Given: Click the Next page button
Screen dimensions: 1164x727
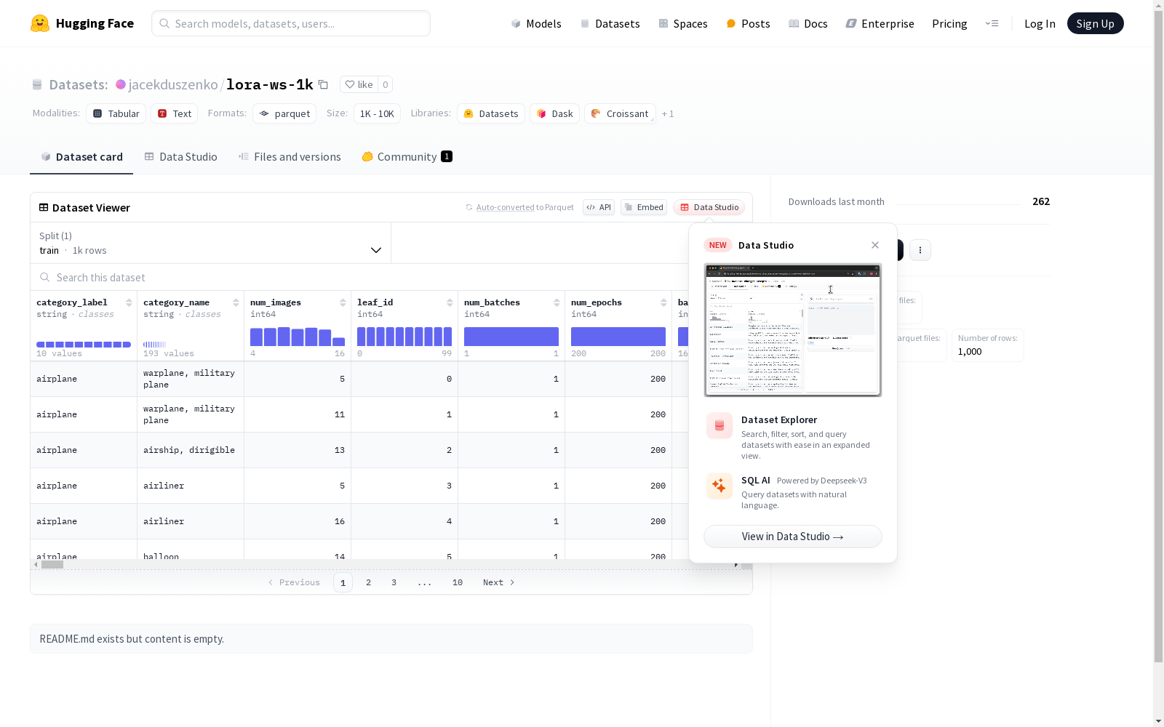Looking at the screenshot, I should point(499,582).
